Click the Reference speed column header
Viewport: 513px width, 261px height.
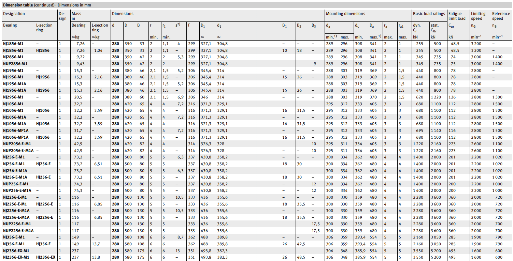tap(501, 16)
